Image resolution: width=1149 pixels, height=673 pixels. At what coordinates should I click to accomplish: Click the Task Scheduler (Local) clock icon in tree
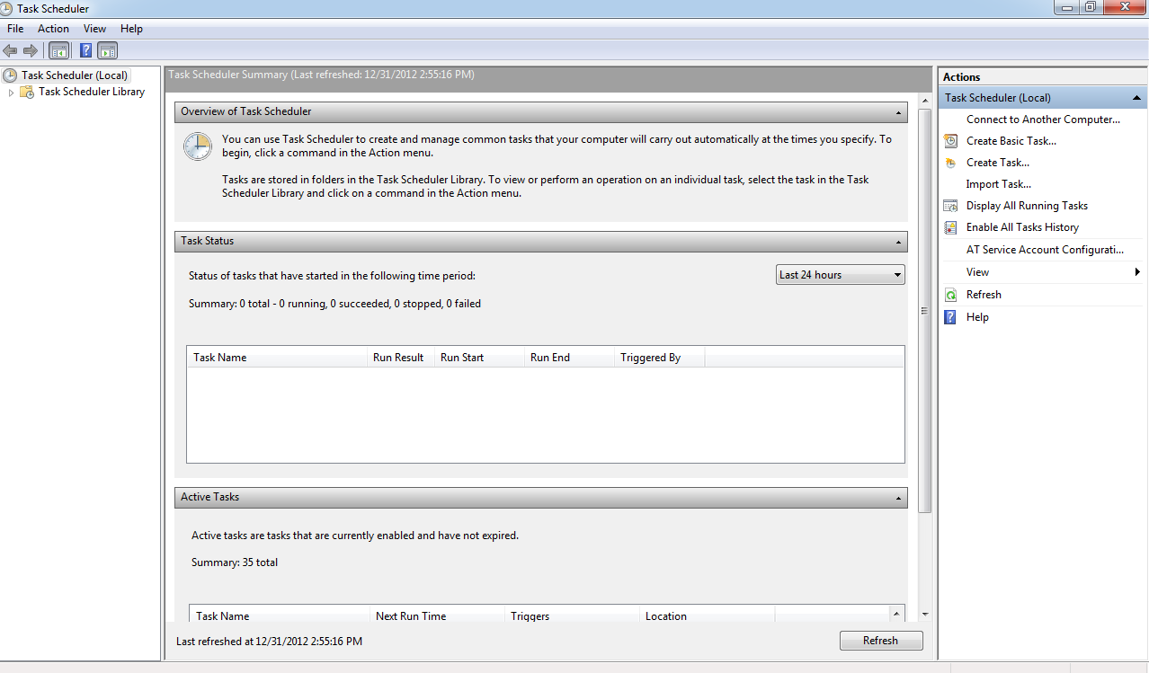(11, 75)
